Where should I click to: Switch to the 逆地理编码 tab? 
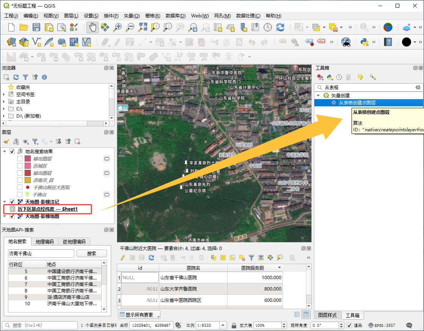74,242
